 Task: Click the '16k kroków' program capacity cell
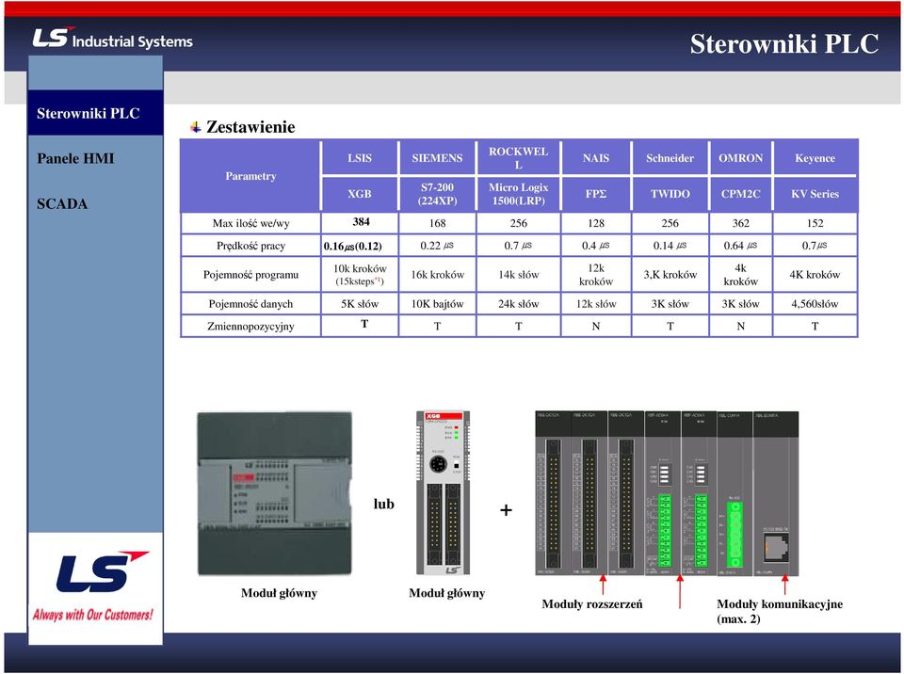click(437, 275)
